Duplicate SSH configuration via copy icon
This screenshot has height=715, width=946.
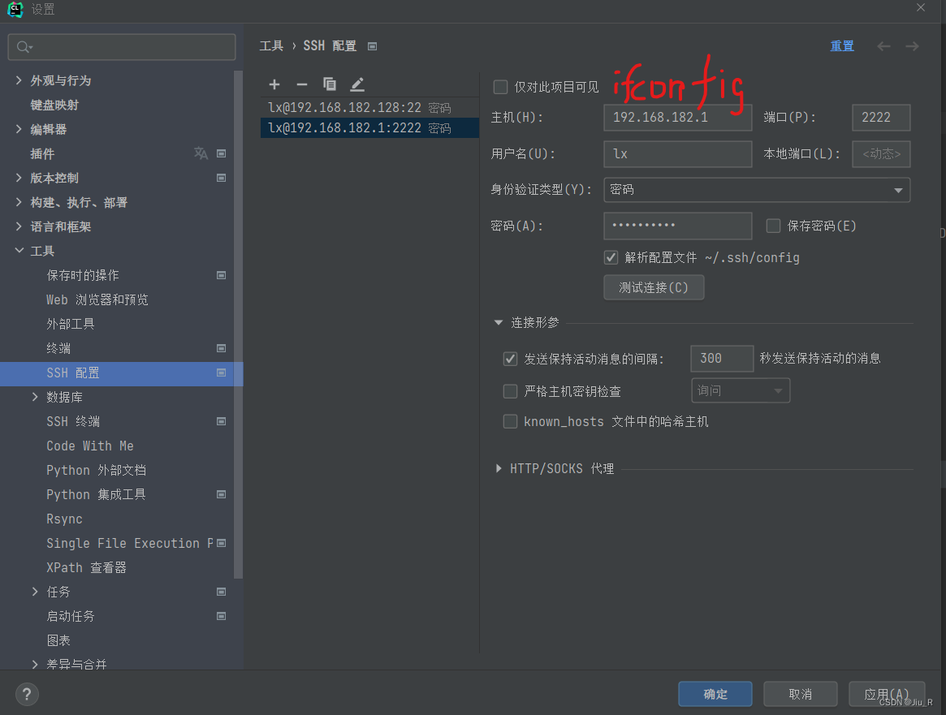328,84
